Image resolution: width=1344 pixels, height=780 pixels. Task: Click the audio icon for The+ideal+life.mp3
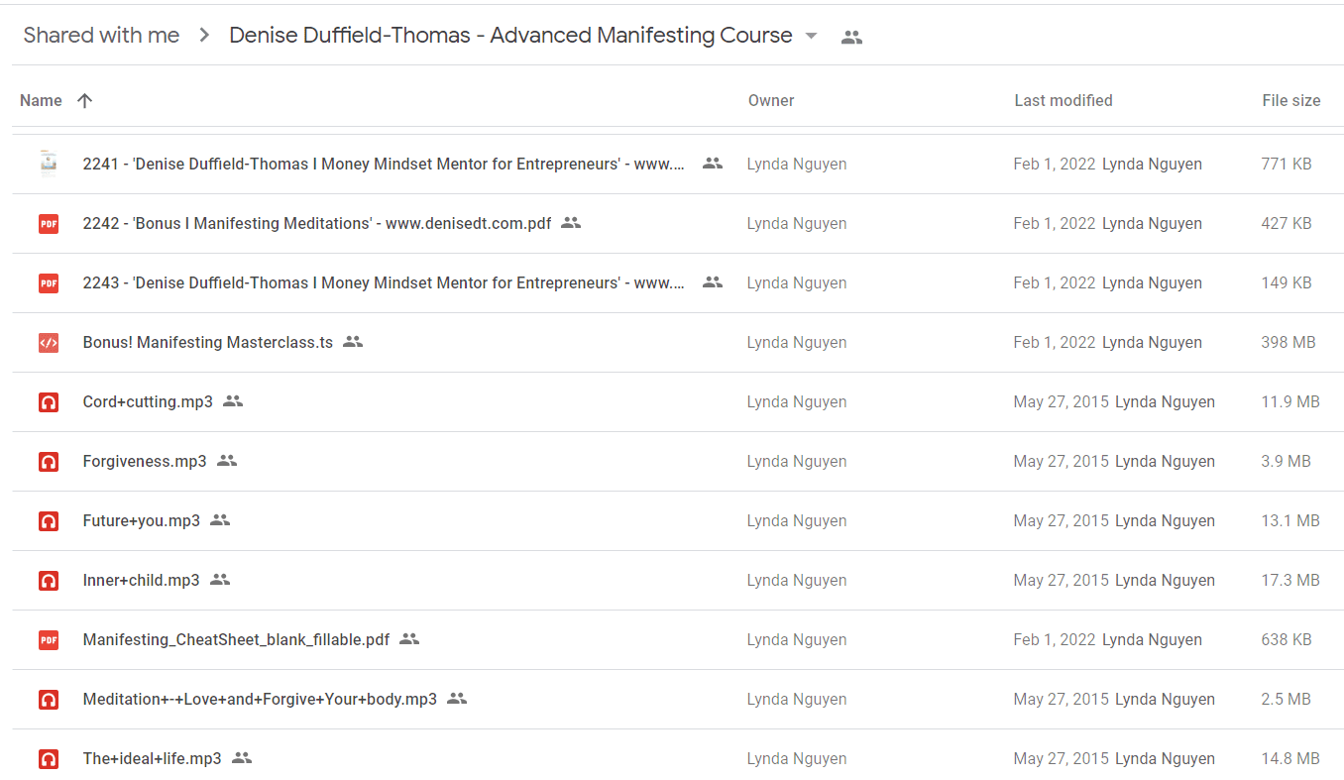pyautogui.click(x=49, y=759)
